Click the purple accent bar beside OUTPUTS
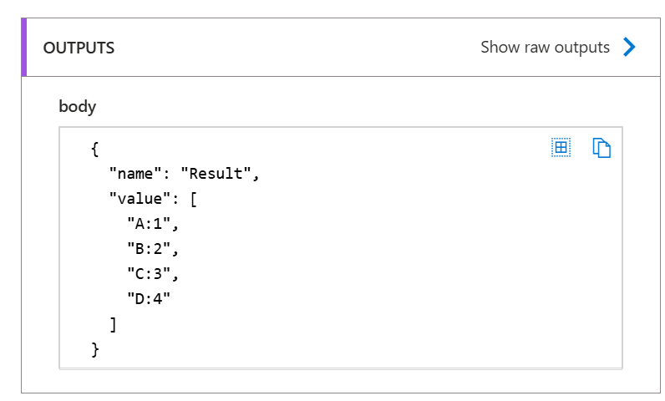Viewport: 665px width, 401px height. [x=24, y=48]
